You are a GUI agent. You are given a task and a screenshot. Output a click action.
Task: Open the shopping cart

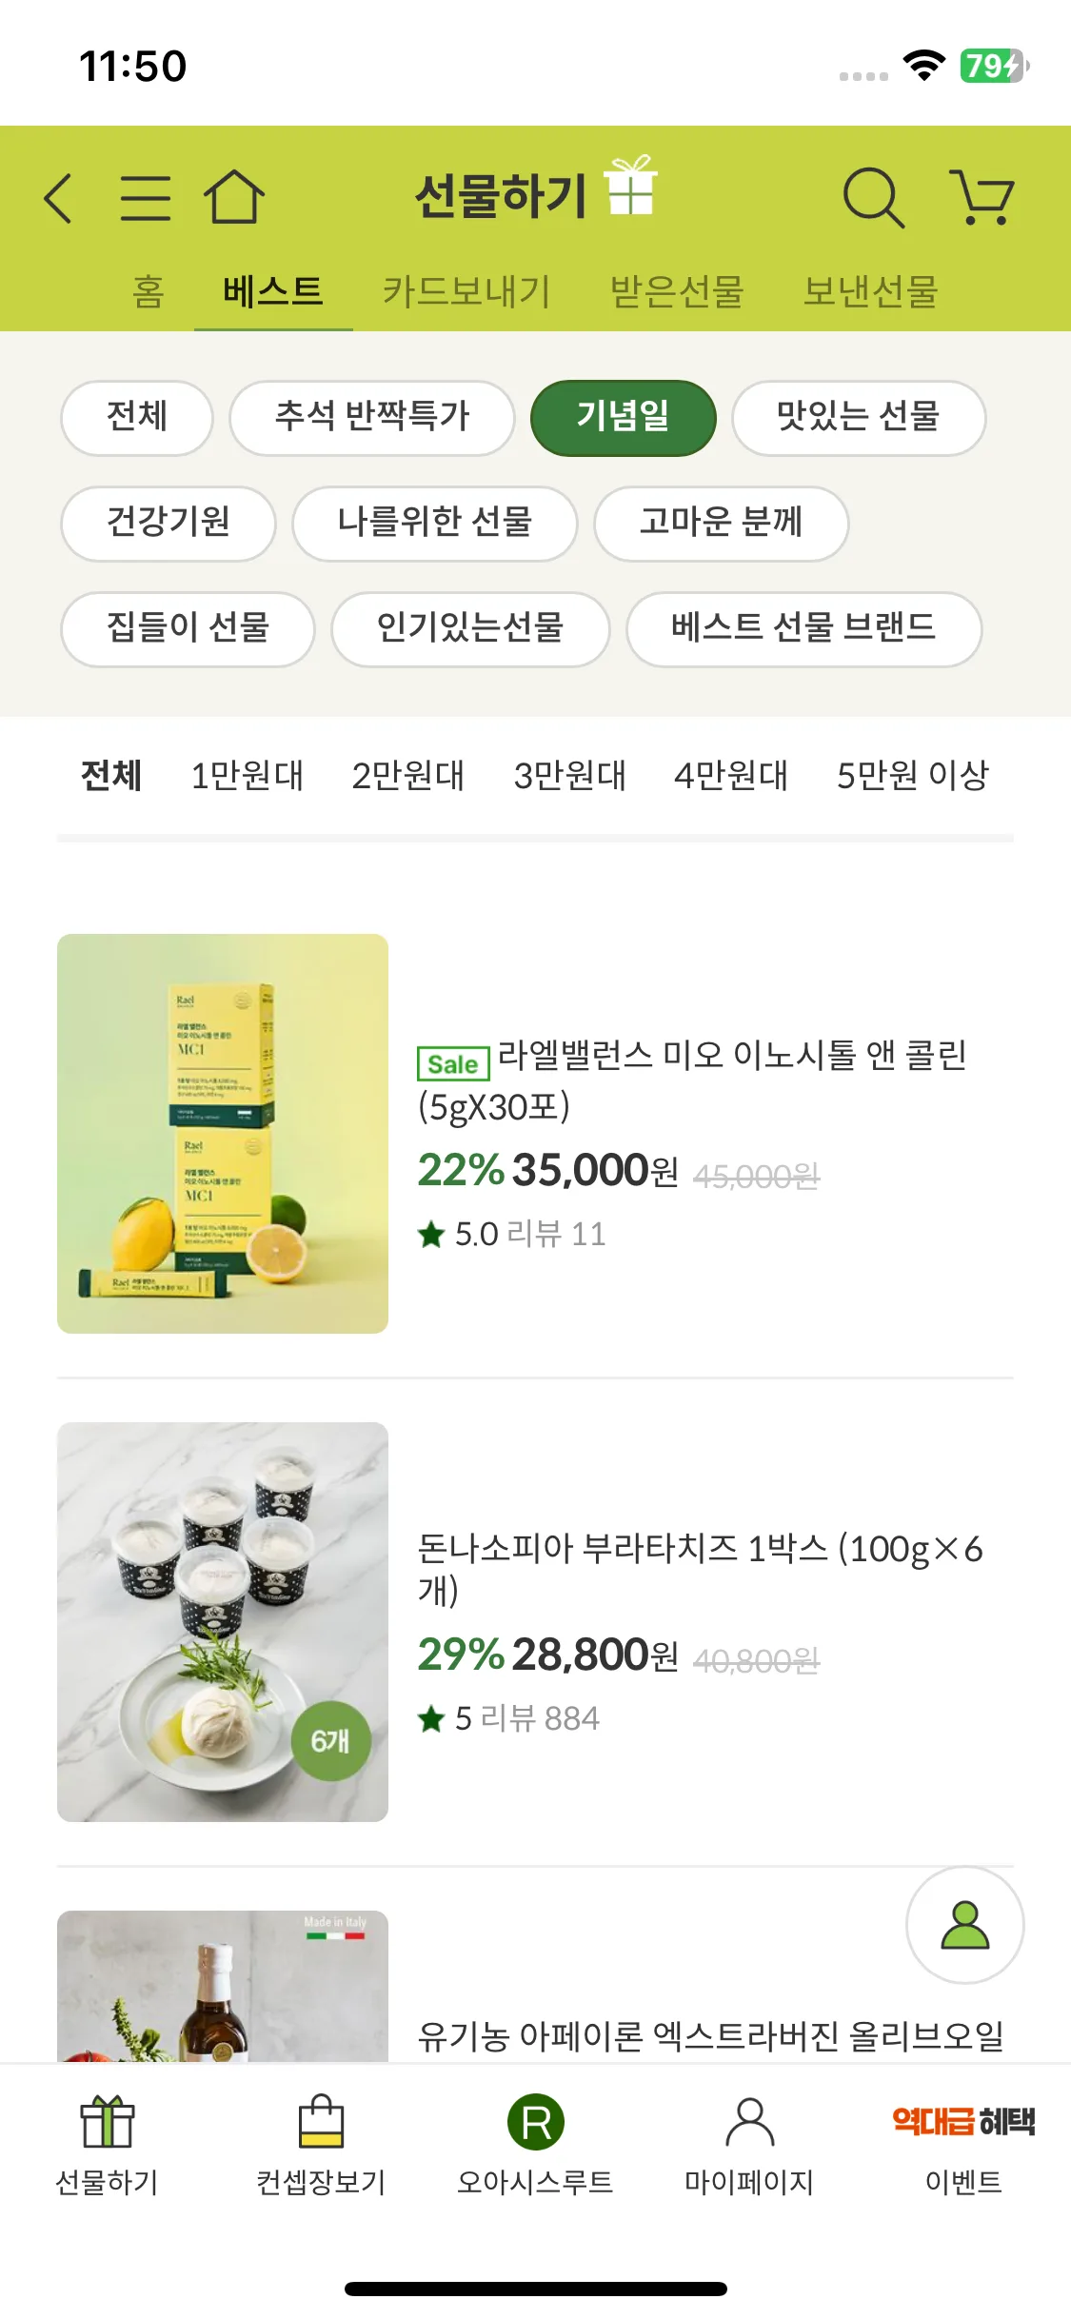click(x=982, y=198)
